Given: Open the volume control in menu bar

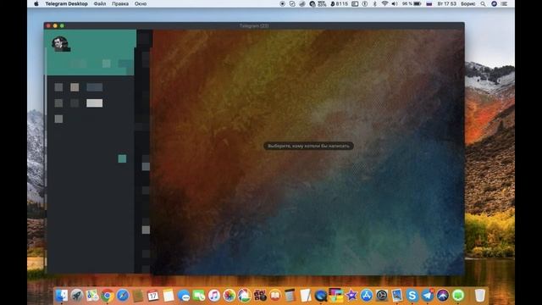Looking at the screenshot, I should (x=395, y=3).
